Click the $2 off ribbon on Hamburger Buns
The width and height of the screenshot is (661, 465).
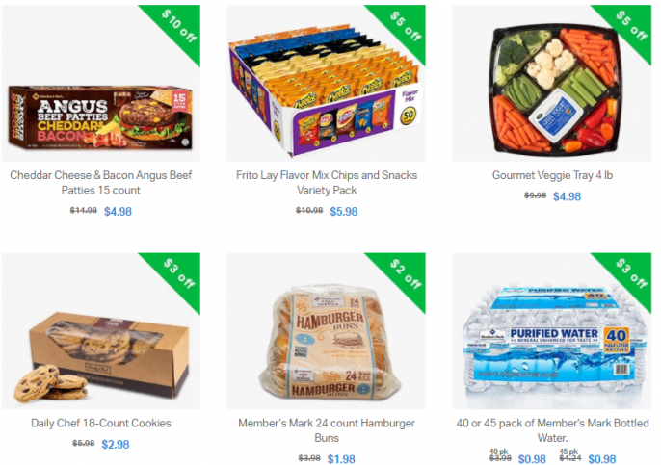405,273
